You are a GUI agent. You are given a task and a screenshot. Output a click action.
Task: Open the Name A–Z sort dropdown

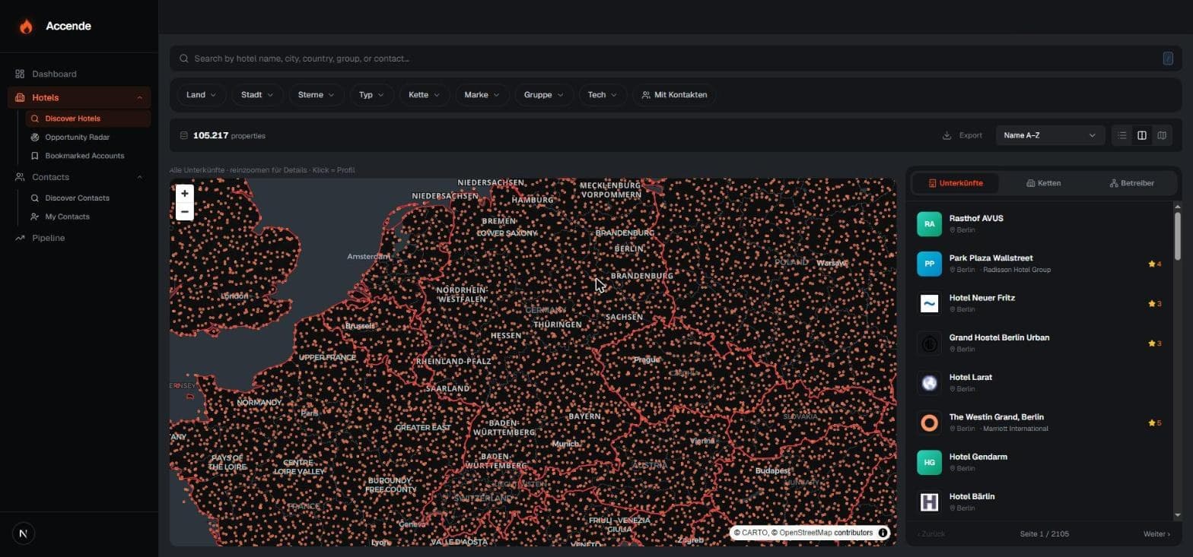(x=1050, y=135)
